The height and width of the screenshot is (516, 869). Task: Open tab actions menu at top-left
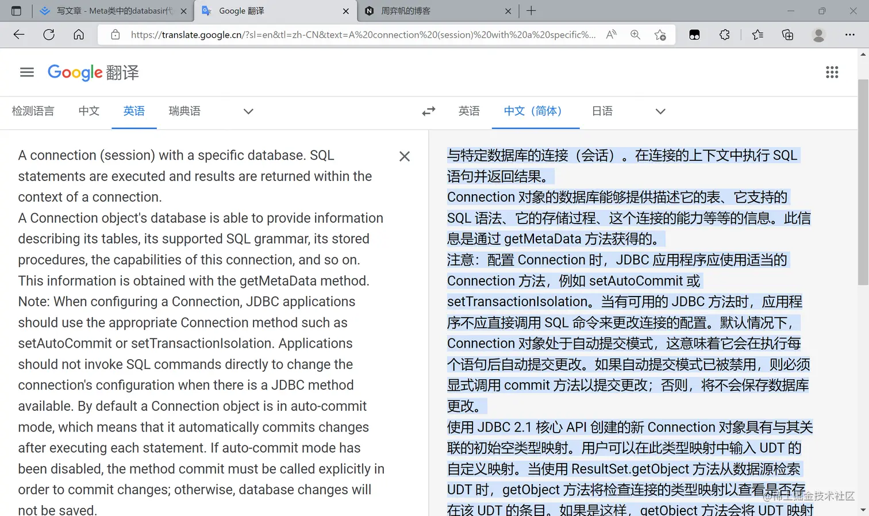16,11
